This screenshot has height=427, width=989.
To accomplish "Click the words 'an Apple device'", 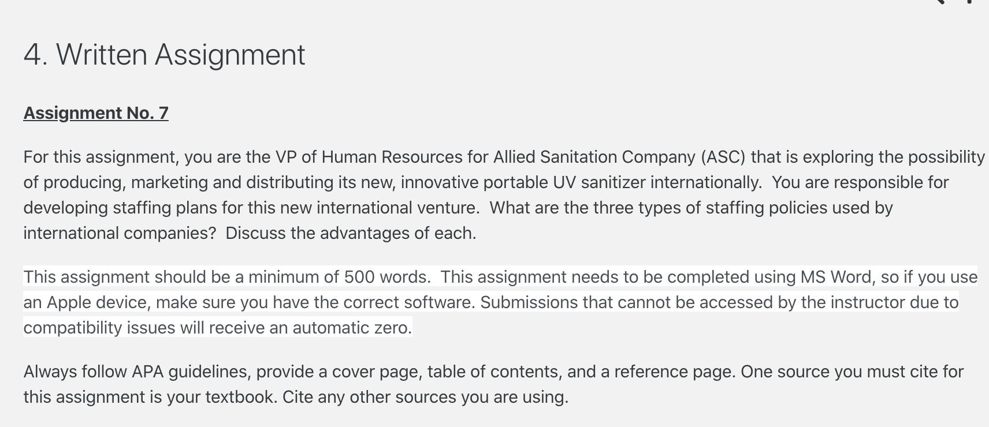I will tap(87, 302).
